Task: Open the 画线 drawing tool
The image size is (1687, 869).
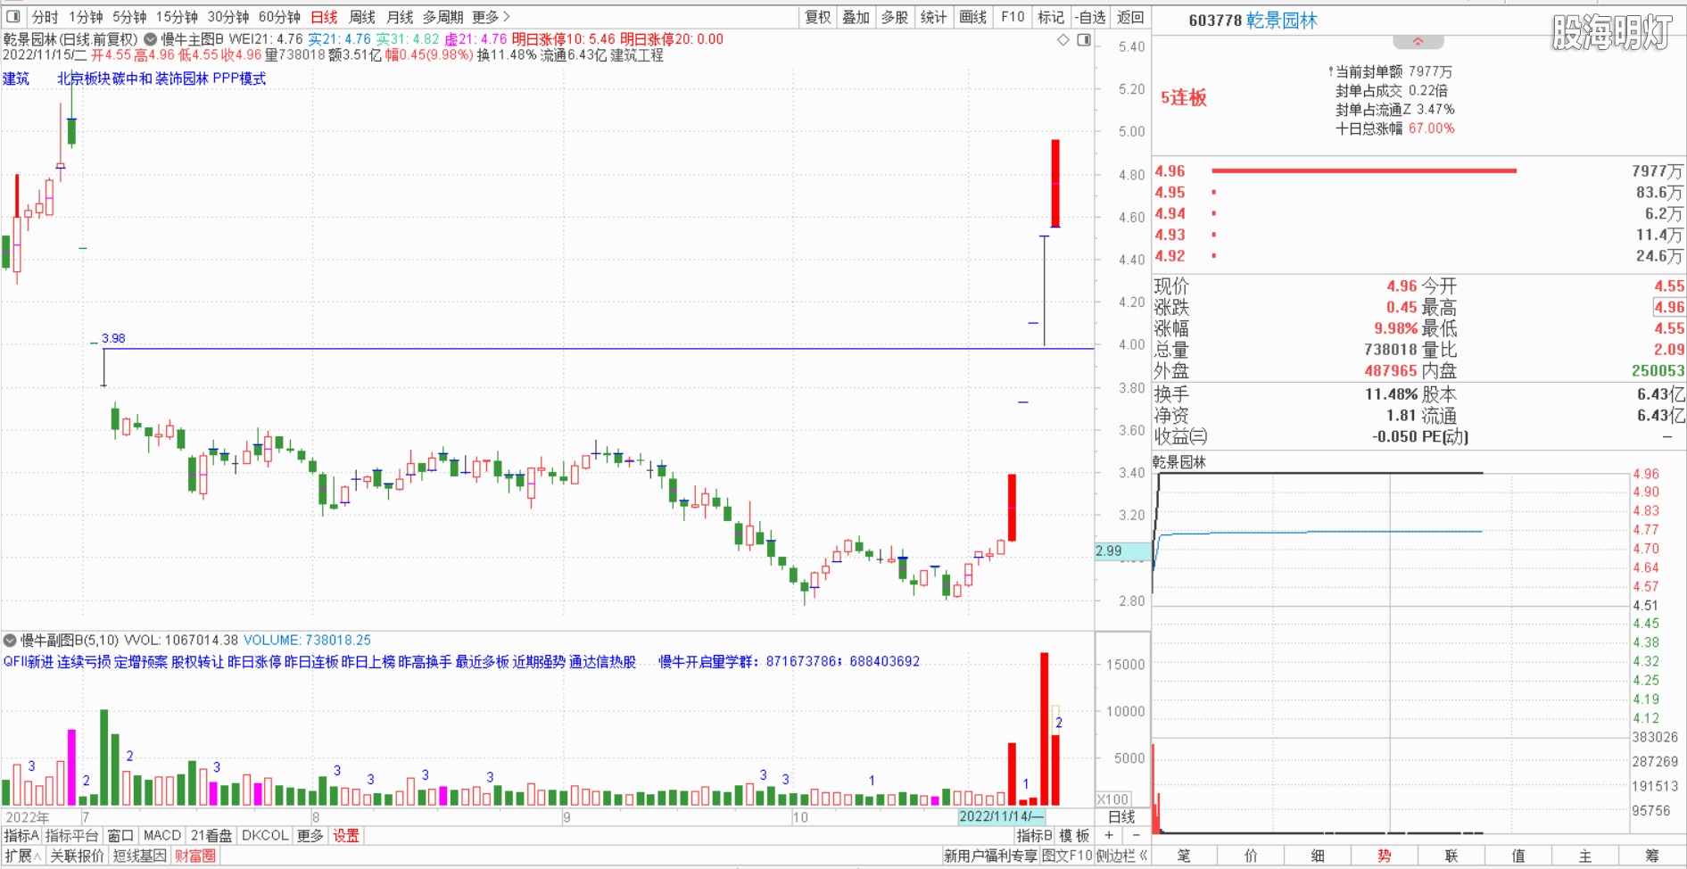Action: pyautogui.click(x=972, y=17)
